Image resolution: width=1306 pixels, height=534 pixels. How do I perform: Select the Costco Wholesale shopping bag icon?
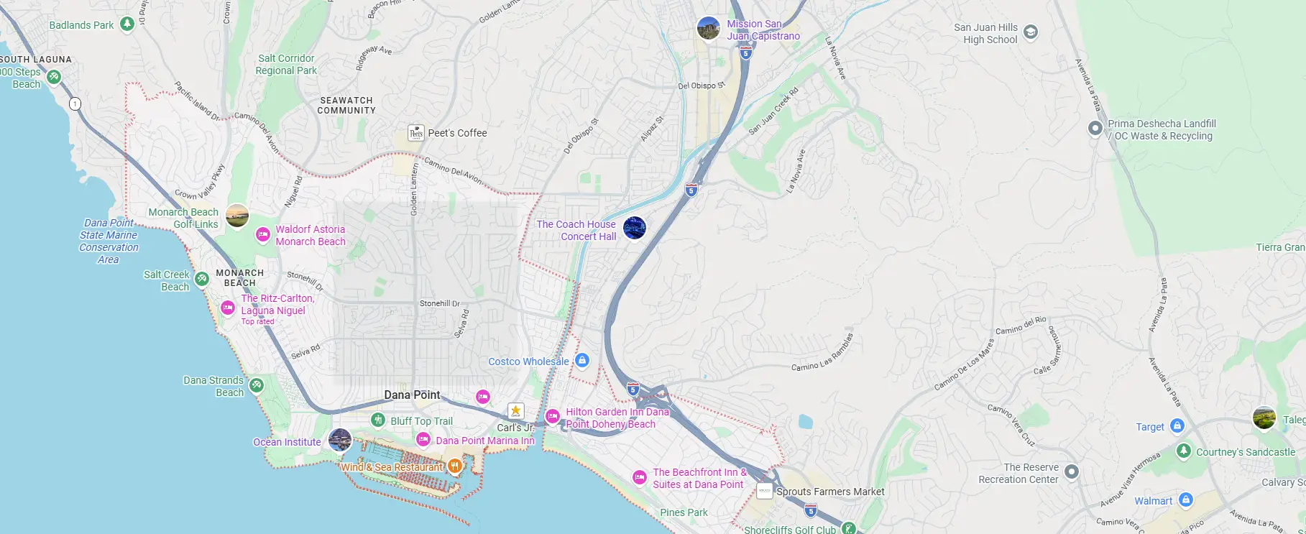[x=582, y=360]
